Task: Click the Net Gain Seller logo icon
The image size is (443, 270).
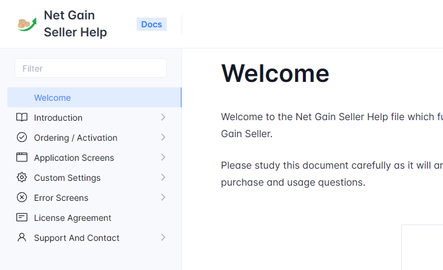Action: tap(27, 24)
